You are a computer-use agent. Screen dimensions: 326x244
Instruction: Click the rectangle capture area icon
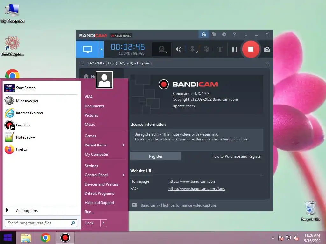click(x=82, y=63)
